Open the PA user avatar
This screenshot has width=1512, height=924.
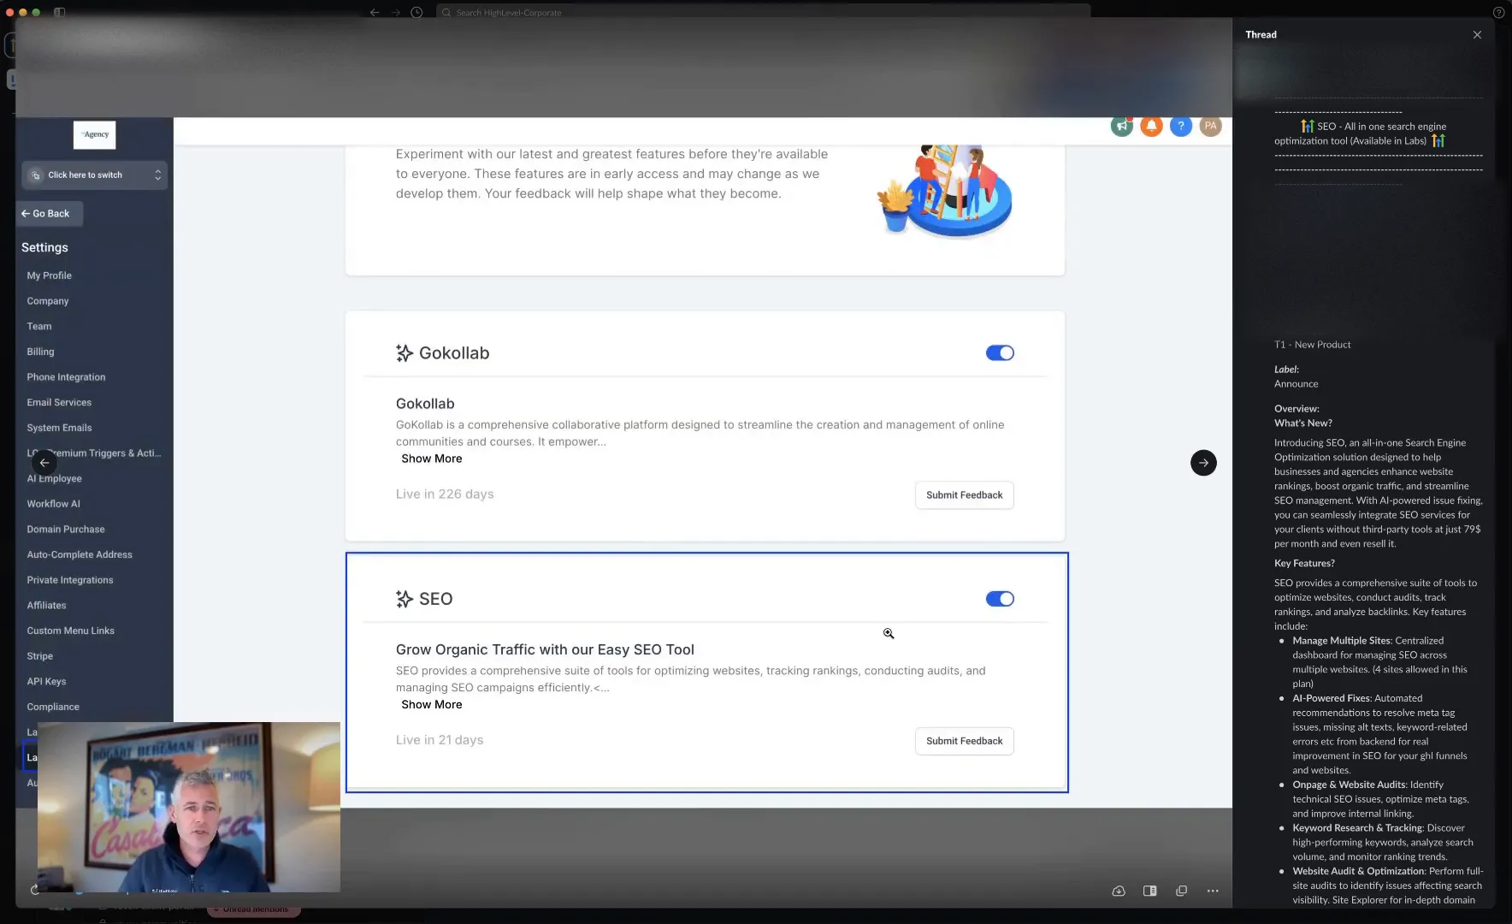coord(1210,126)
